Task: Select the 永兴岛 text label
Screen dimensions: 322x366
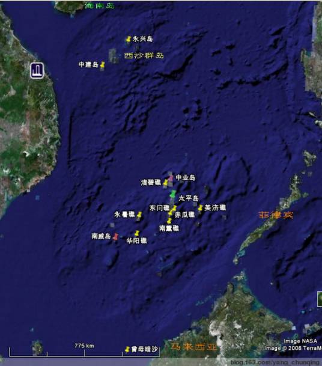Action: coord(143,38)
